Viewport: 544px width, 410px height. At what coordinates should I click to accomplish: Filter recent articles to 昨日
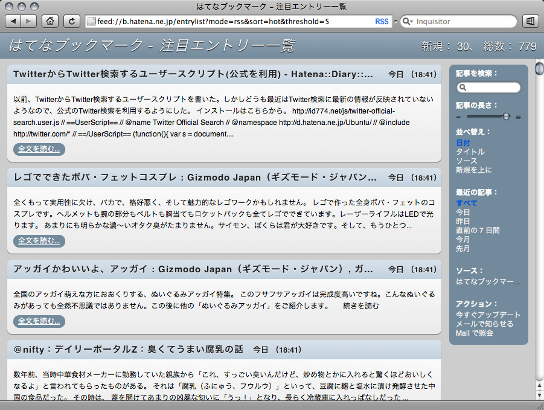tap(463, 221)
